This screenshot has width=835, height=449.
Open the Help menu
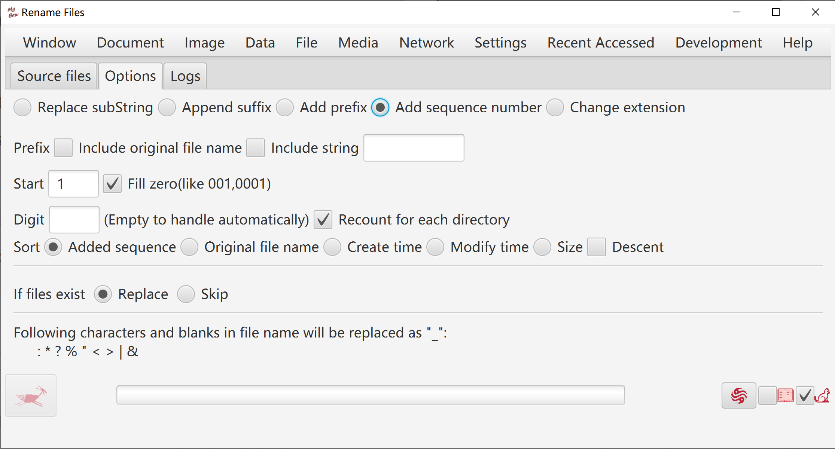point(798,43)
